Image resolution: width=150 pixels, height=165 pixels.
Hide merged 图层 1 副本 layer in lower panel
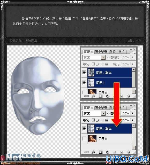coord(84,128)
